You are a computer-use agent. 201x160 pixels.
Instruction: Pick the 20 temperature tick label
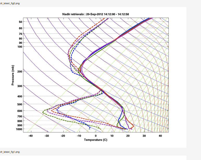tap(128, 136)
